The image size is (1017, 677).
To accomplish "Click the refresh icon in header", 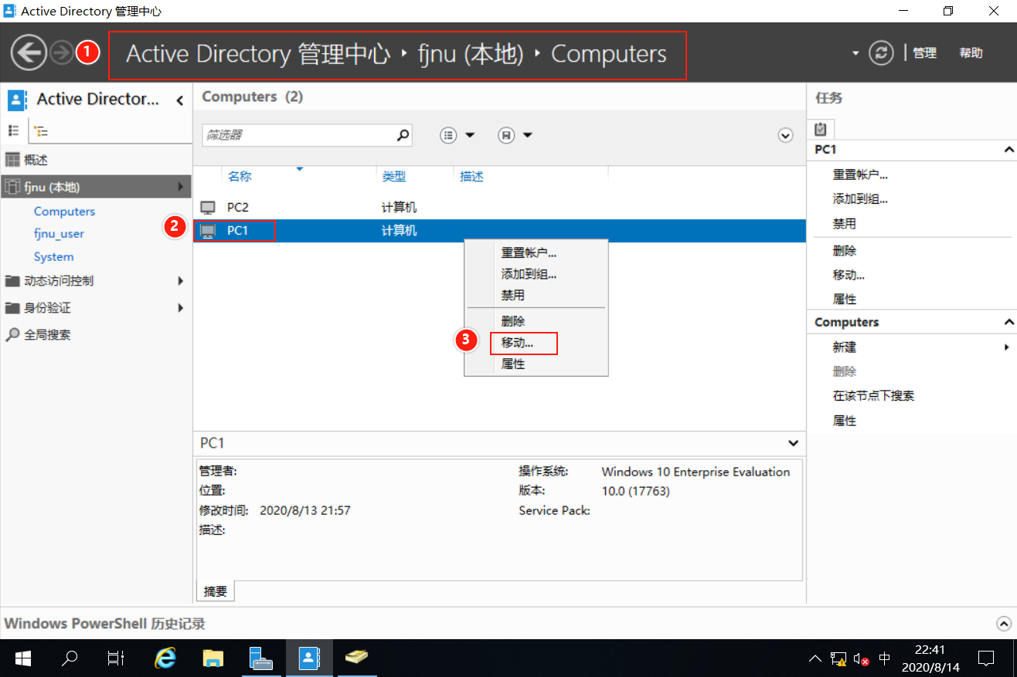I will tap(880, 52).
